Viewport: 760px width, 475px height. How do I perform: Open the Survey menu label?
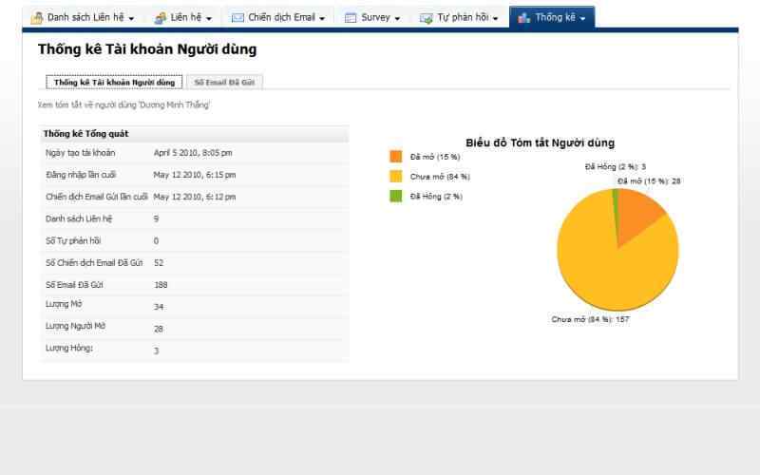pyautogui.click(x=375, y=18)
